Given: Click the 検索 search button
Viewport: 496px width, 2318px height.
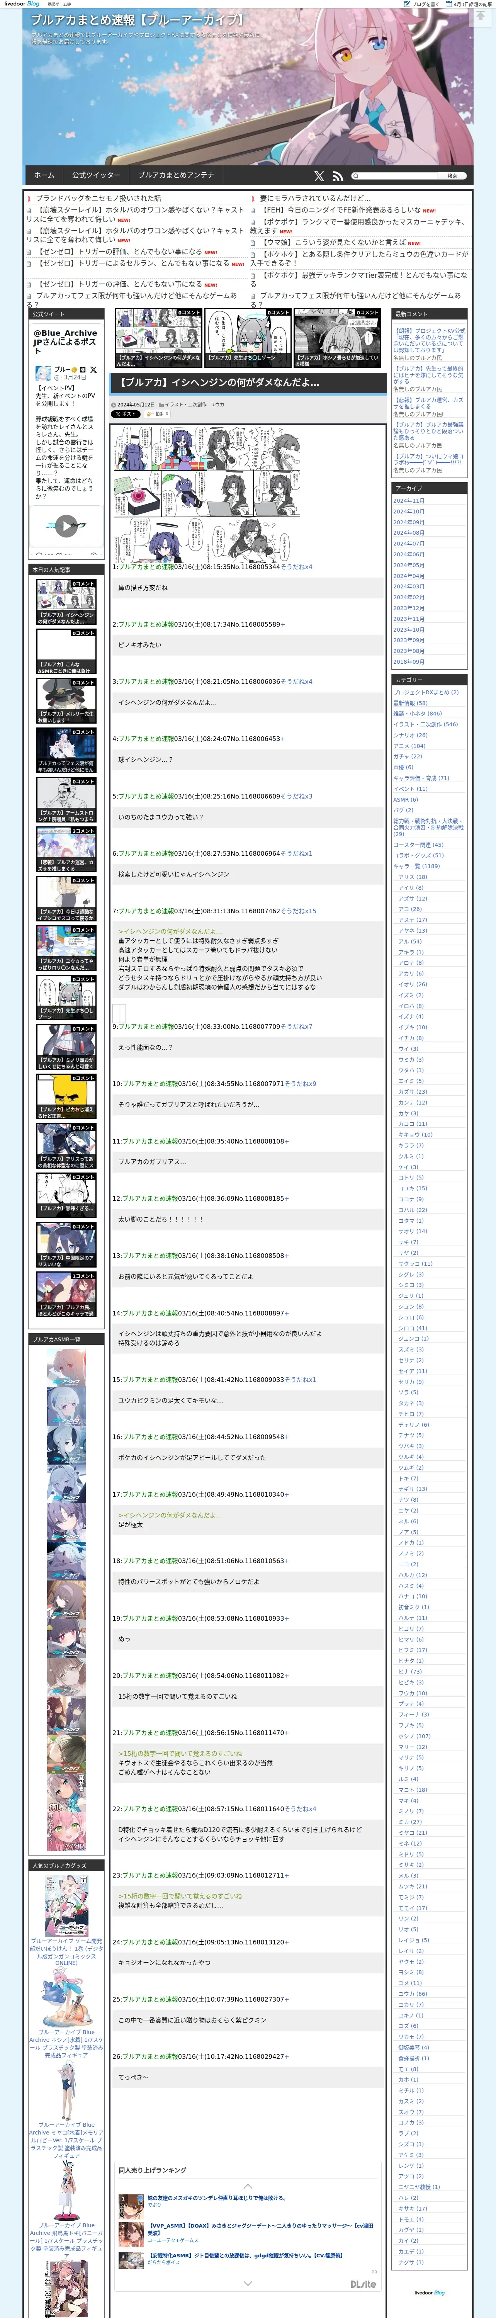Looking at the screenshot, I should (x=452, y=177).
